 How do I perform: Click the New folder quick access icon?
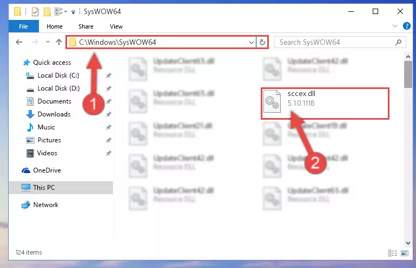47,12
